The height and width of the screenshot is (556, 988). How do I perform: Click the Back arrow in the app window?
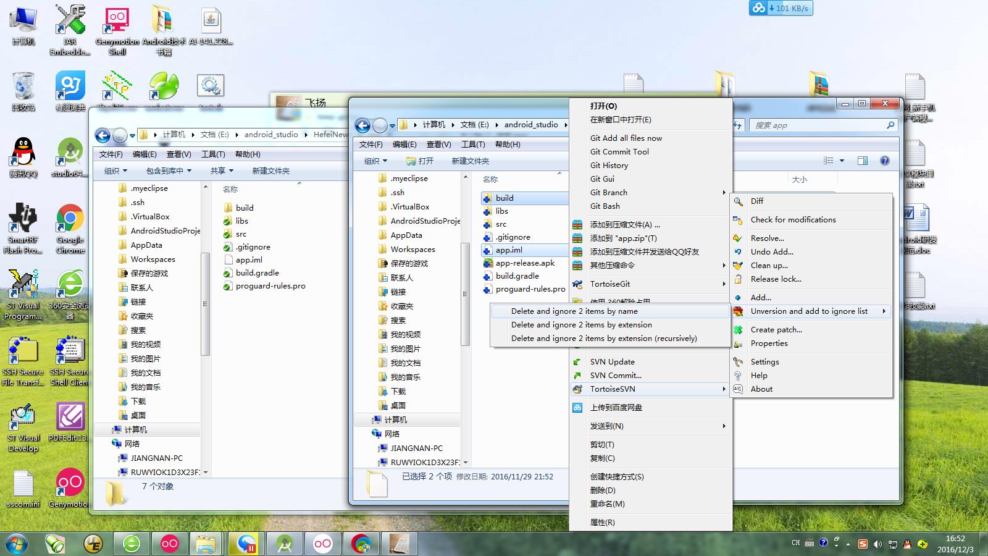(363, 125)
